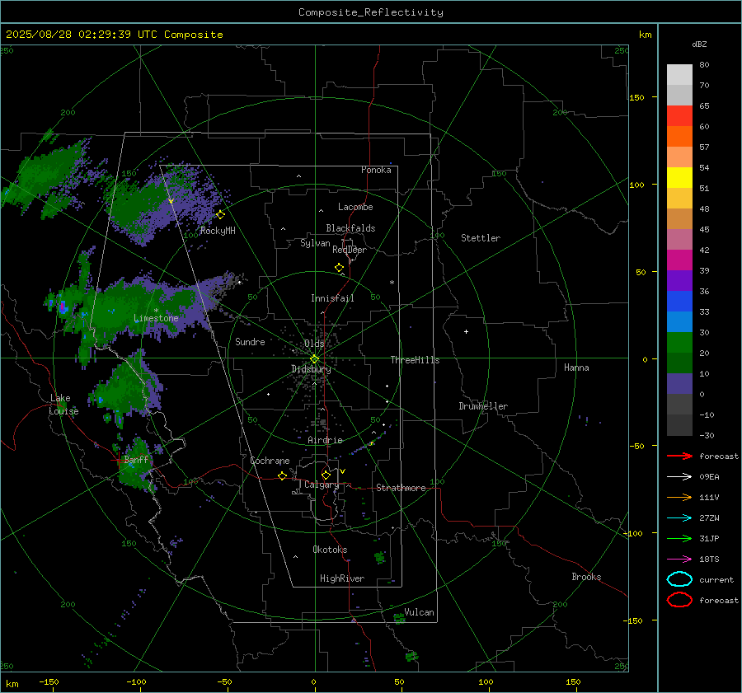Click the RockyMH label
This screenshot has height=693, width=742.
click(x=218, y=231)
